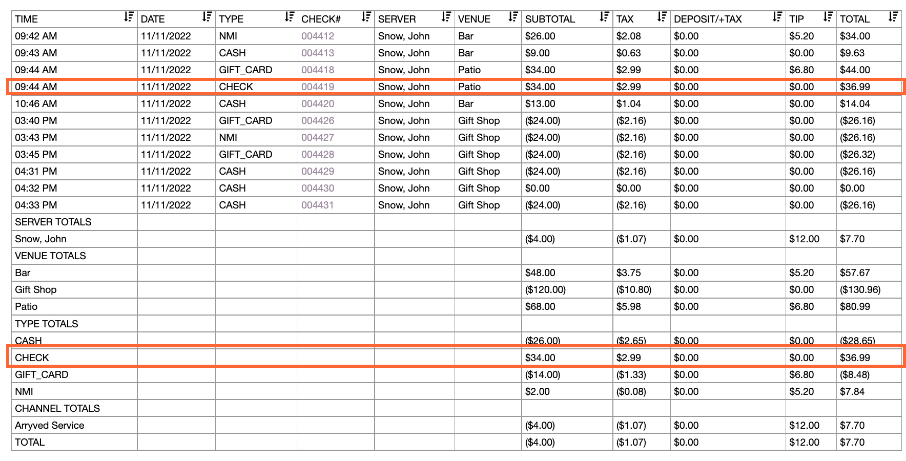This screenshot has width=906, height=461.
Task: Click the SERVER column header label
Action: coord(397,19)
